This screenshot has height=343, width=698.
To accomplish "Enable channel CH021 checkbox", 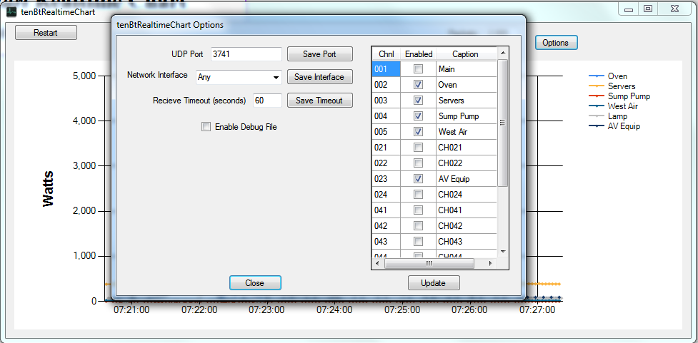I will coord(419,148).
